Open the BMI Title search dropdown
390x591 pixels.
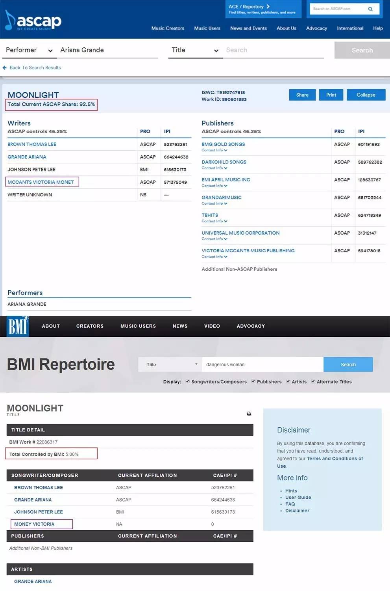[170, 364]
